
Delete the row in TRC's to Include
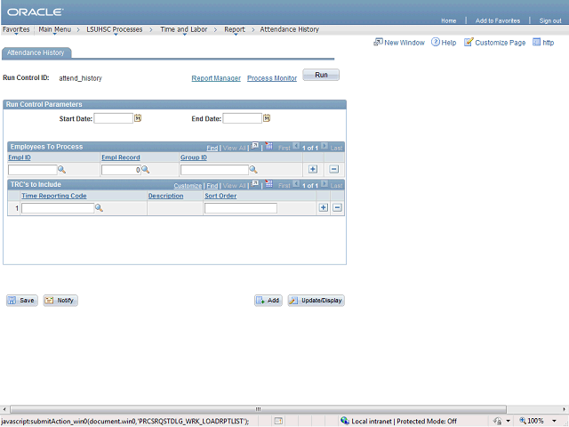click(x=338, y=208)
